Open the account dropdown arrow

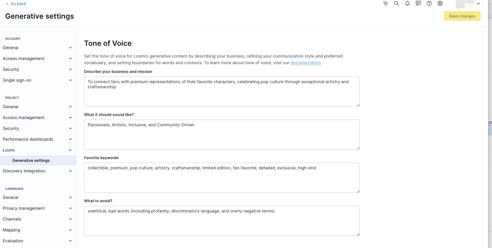coord(478,4)
